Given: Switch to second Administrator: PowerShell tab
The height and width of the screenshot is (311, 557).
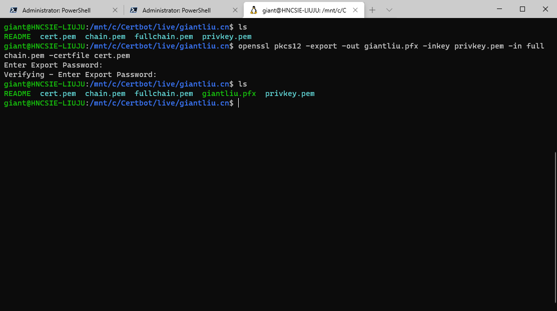Looking at the screenshot, I should (x=181, y=10).
